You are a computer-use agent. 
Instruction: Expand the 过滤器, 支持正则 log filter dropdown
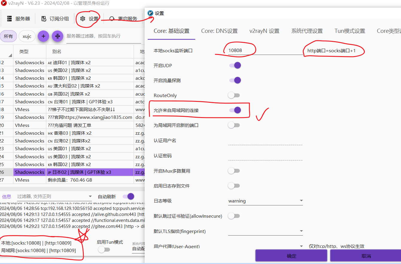coord(55,197)
